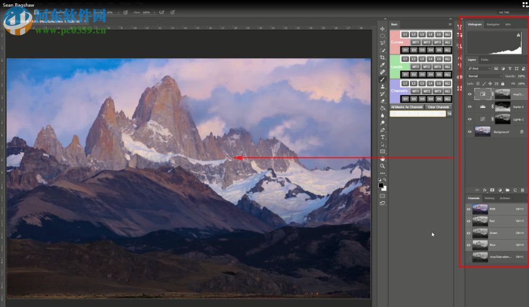Hide the Hue/Saturation layer

click(x=470, y=94)
